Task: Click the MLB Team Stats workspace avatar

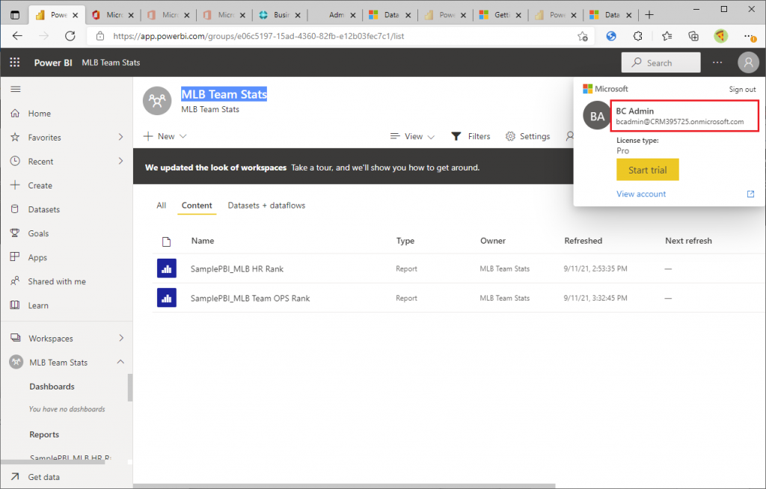Action: [157, 101]
